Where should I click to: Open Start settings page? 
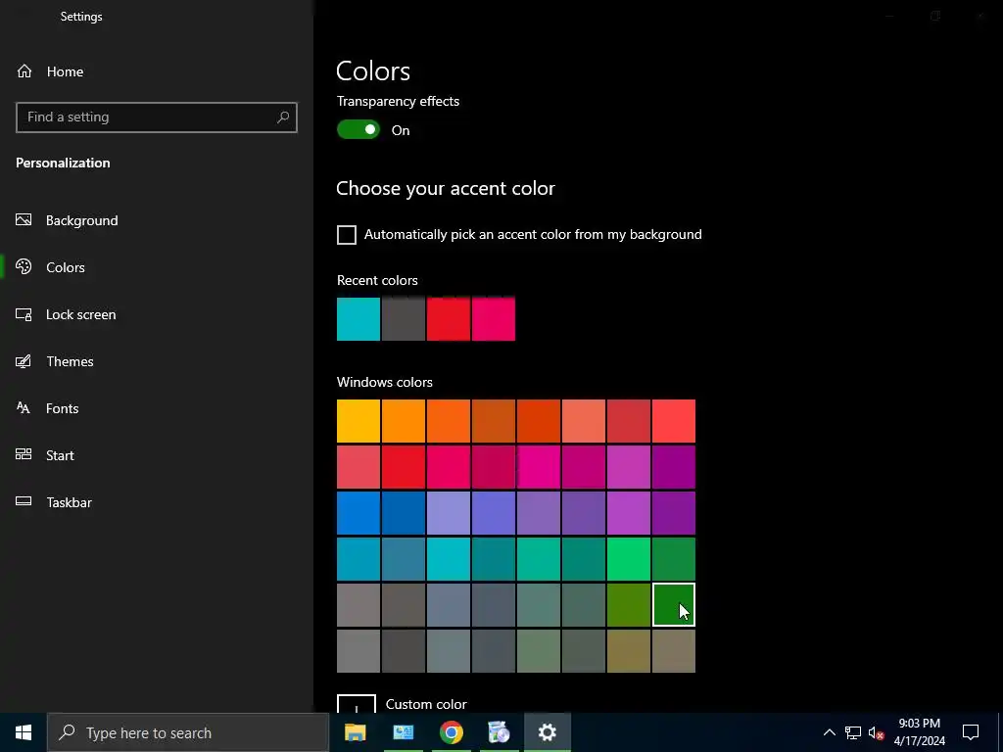[157, 455]
